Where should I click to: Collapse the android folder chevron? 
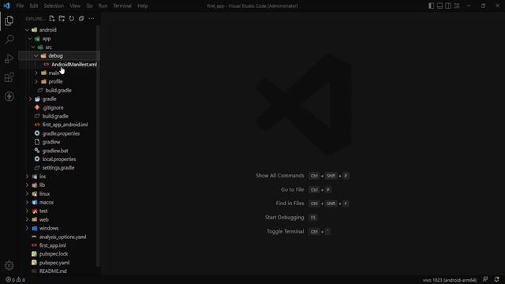(x=27, y=30)
